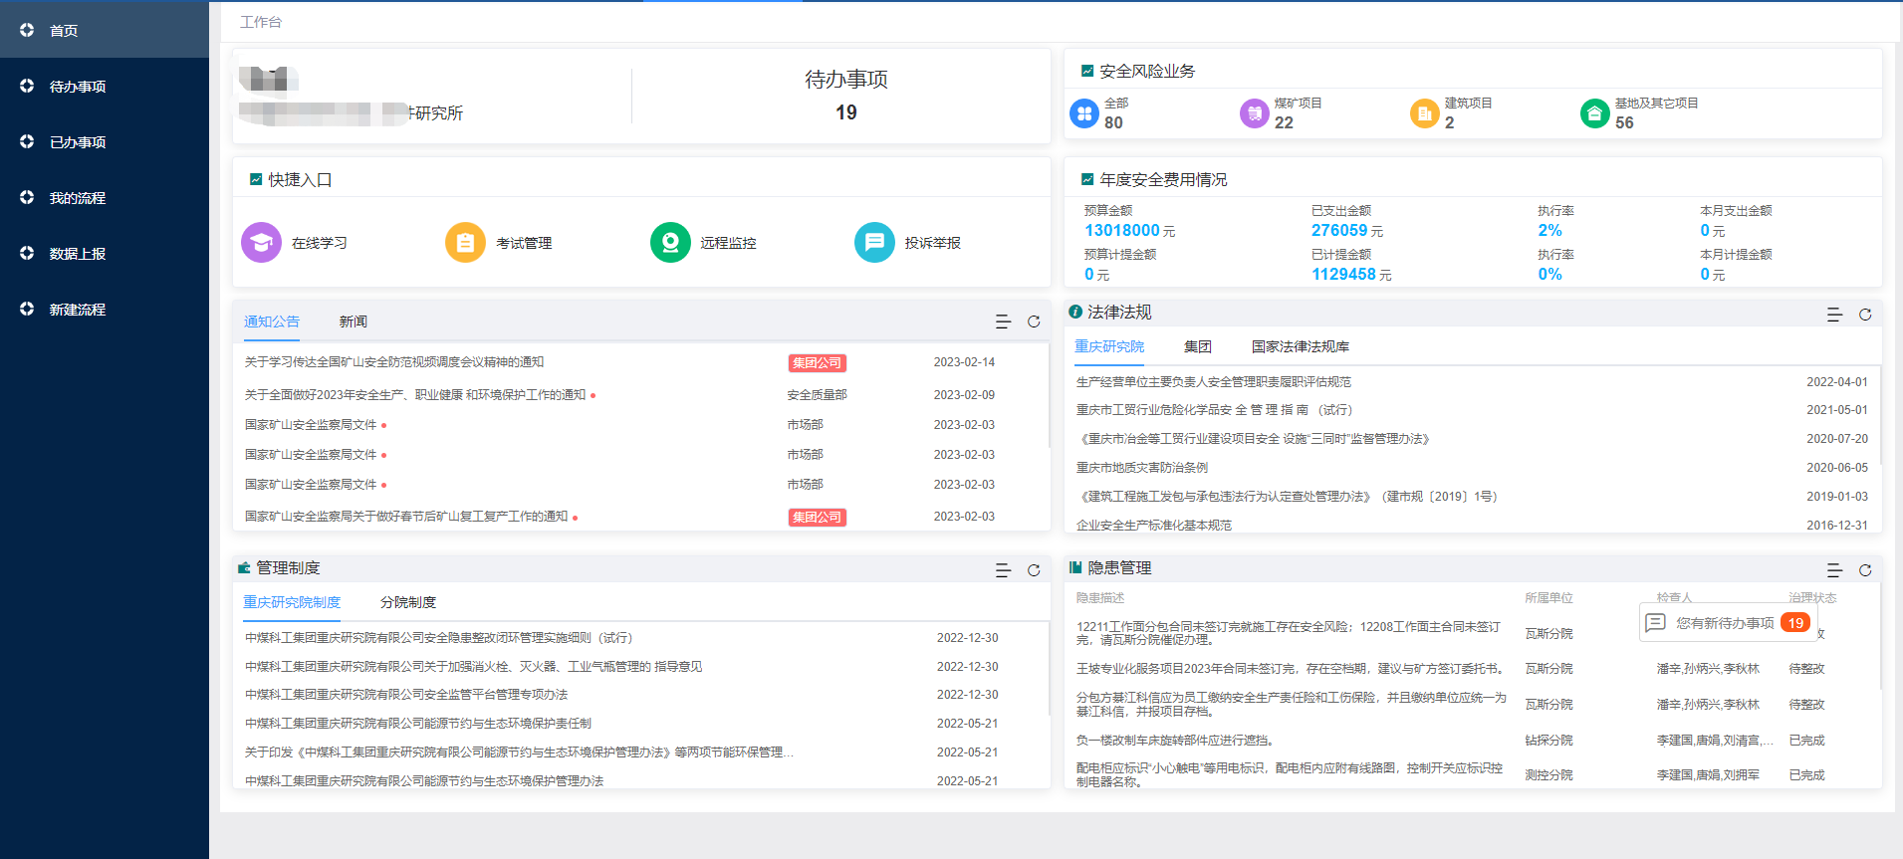
Task: Click the plus icon beside 已办事项
Action: coord(27,141)
